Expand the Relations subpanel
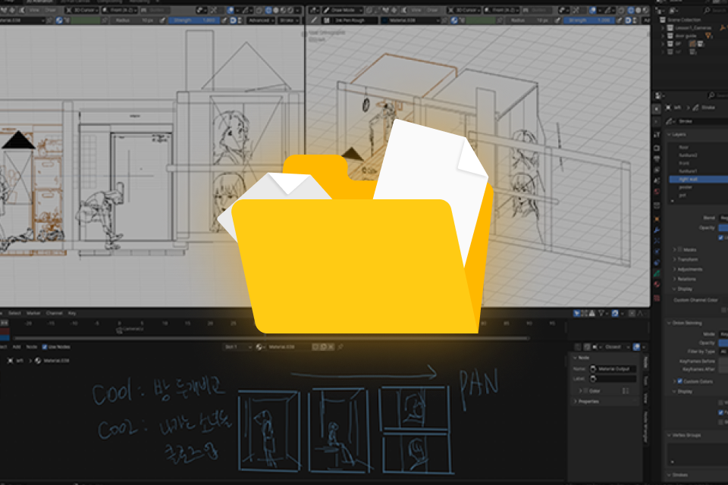728x485 pixels. pos(674,279)
